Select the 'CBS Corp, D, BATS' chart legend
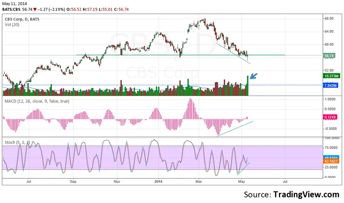The height and width of the screenshot is (203, 344). pos(22,19)
